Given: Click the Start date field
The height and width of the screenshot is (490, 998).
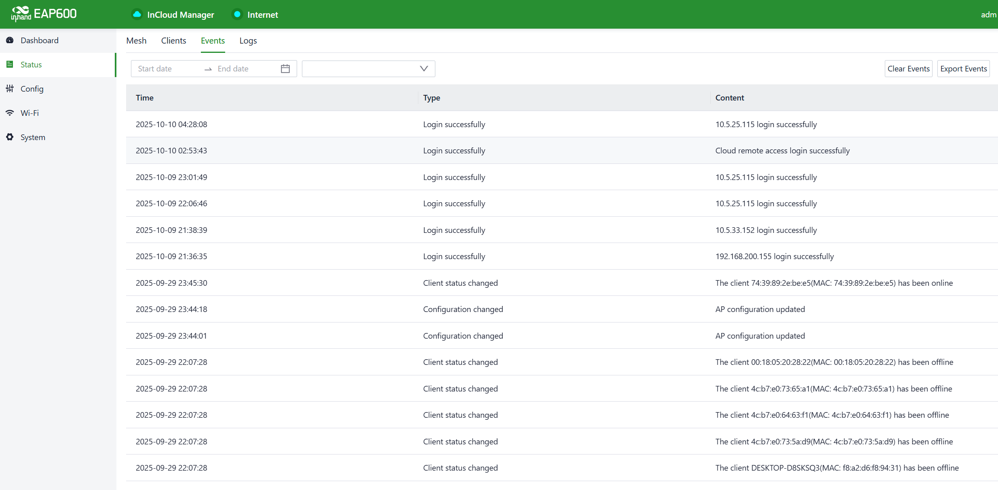Looking at the screenshot, I should 168,69.
